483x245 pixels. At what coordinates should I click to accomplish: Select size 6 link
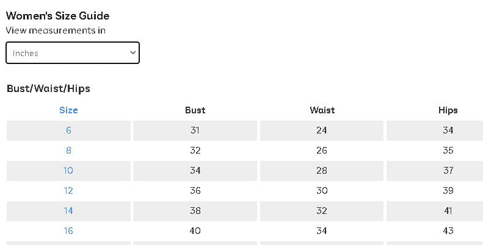coord(68,130)
